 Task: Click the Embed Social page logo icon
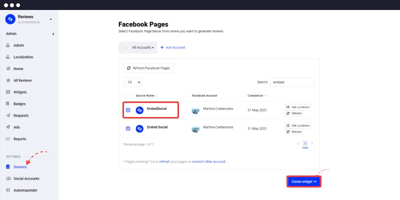tap(139, 128)
